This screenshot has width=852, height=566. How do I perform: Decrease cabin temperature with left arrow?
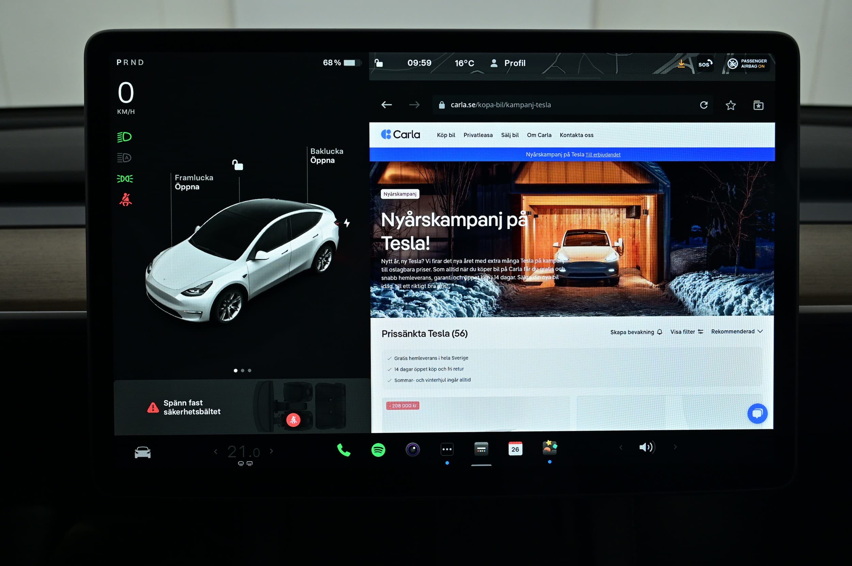215,451
